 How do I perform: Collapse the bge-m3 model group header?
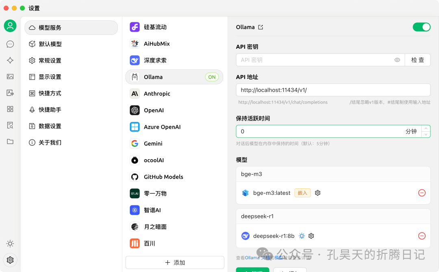point(333,174)
